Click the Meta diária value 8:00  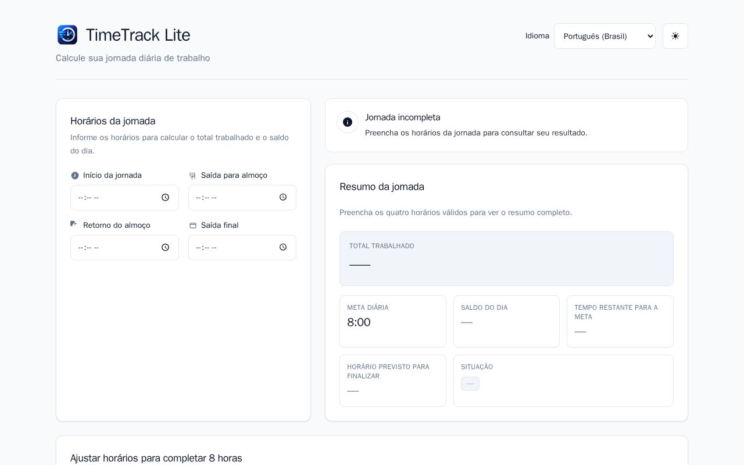click(x=359, y=323)
